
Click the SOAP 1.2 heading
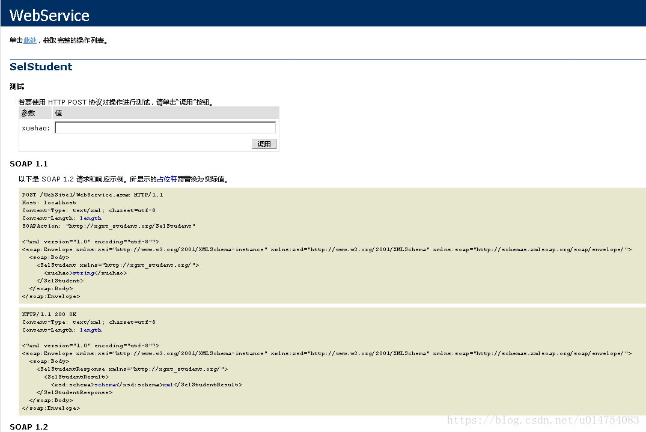[x=29, y=427]
